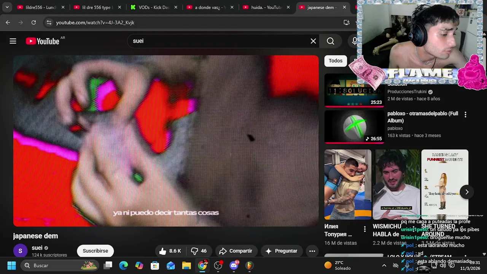Click the Compartir share button
The image size is (487, 274).
236,251
